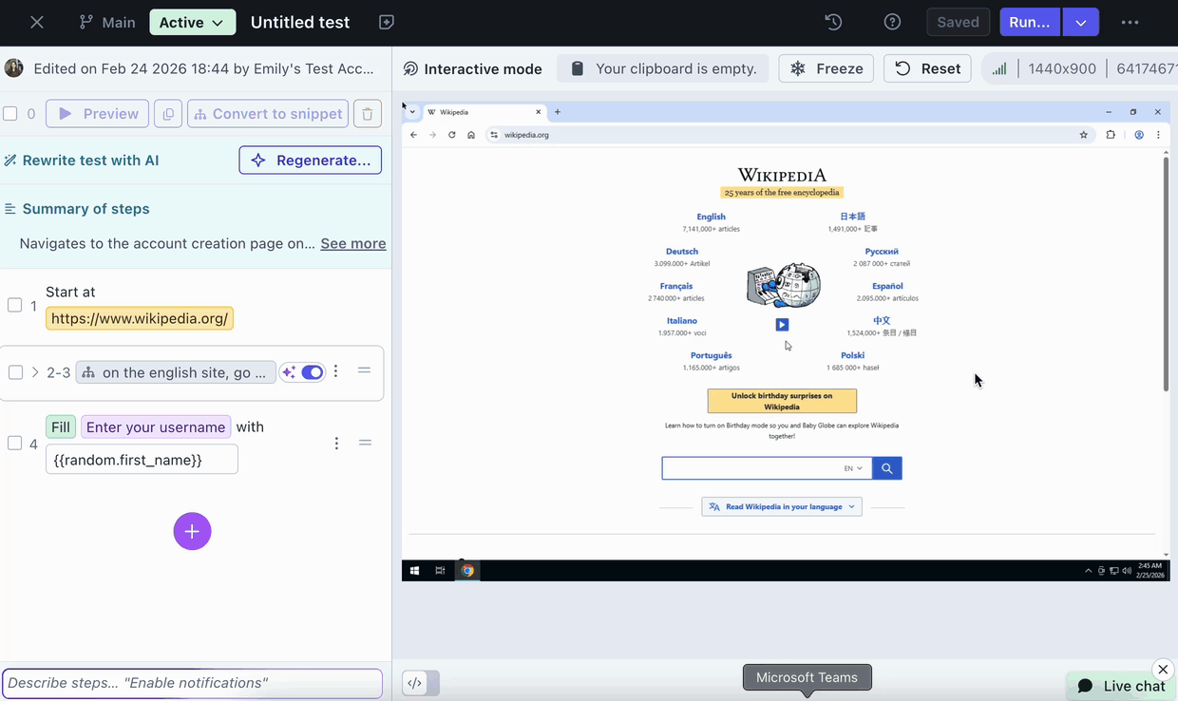Viewport: 1178px width, 701px height.
Task: Click the Regenerate button
Action: coord(311,161)
